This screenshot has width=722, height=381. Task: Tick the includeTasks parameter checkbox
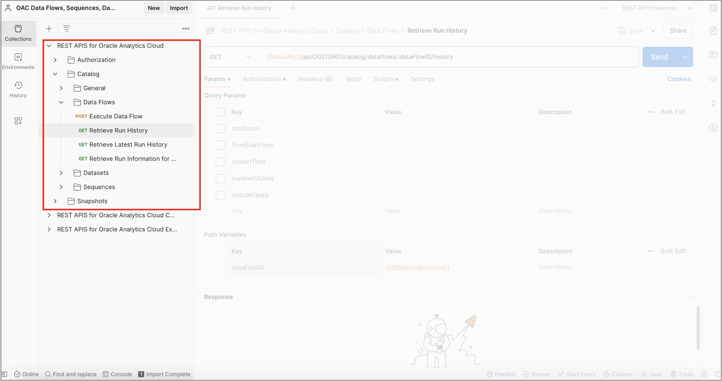click(220, 195)
